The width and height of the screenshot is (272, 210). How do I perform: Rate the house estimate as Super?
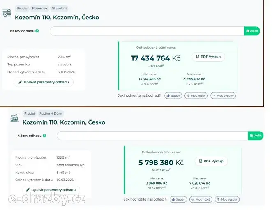177,199
